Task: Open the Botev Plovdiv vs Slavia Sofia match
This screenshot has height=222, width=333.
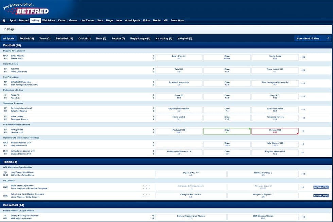Action: pos(17,57)
